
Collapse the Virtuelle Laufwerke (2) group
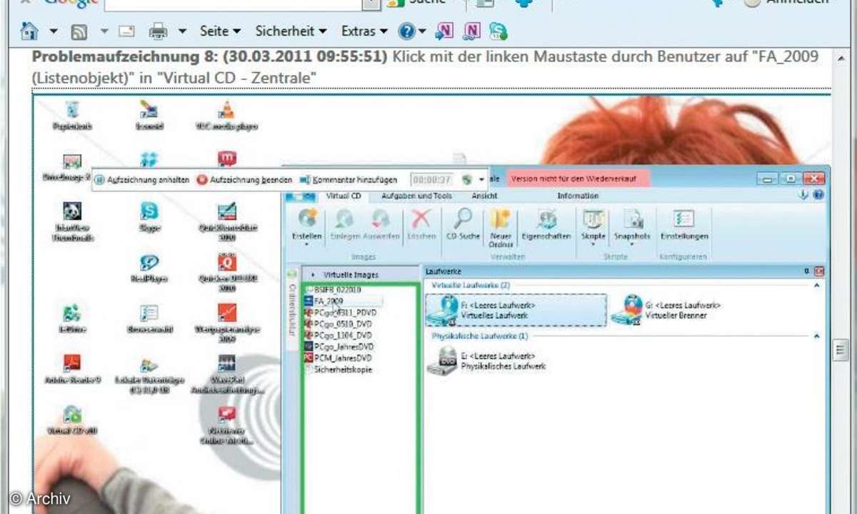[816, 285]
